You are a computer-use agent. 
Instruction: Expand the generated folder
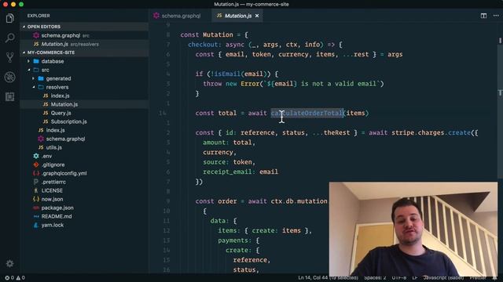[58, 78]
